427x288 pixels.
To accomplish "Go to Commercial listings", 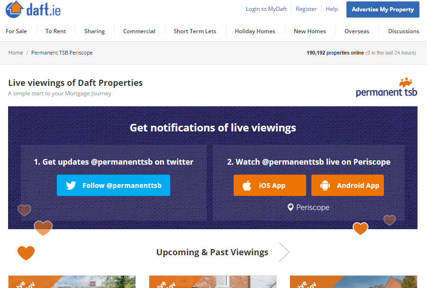I will 139,31.
